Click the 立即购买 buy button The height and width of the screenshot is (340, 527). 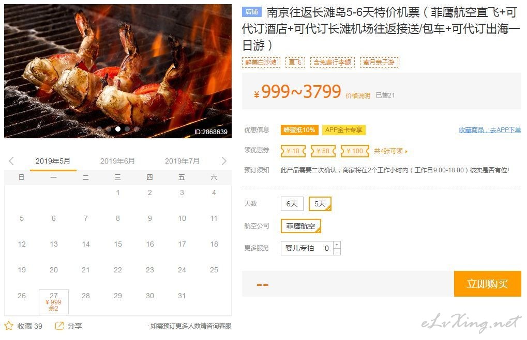pyautogui.click(x=487, y=284)
